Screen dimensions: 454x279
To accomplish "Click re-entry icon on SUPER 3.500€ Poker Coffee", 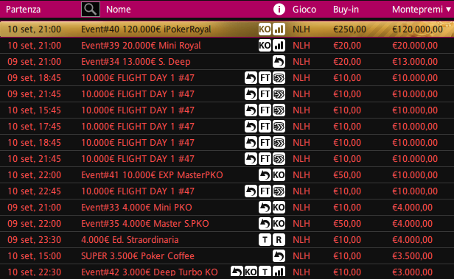I will click(279, 256).
